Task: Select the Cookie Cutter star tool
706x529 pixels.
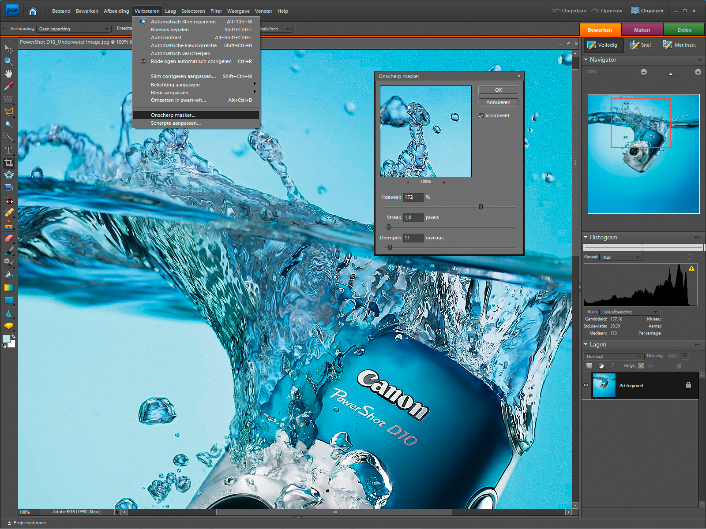Action: point(8,175)
